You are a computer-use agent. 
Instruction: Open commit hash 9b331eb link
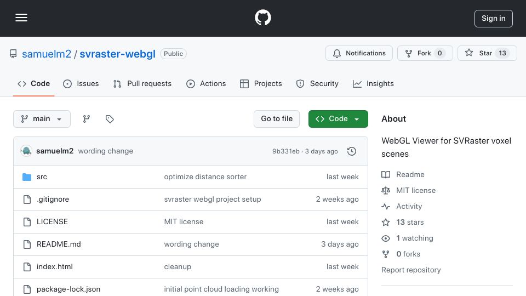pyautogui.click(x=286, y=151)
